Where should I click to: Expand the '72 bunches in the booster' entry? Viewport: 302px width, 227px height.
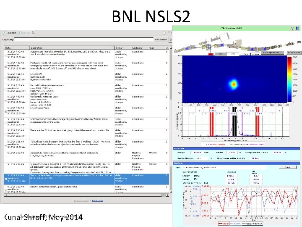point(5,145)
